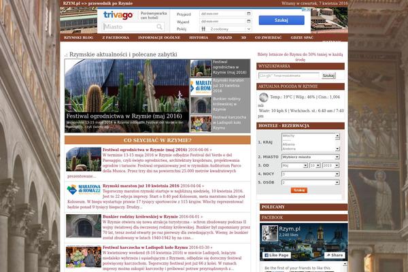
Task: Open article Bunkier rodziny królewskiej w Rzymie
Action: pyautogui.click(x=140, y=216)
